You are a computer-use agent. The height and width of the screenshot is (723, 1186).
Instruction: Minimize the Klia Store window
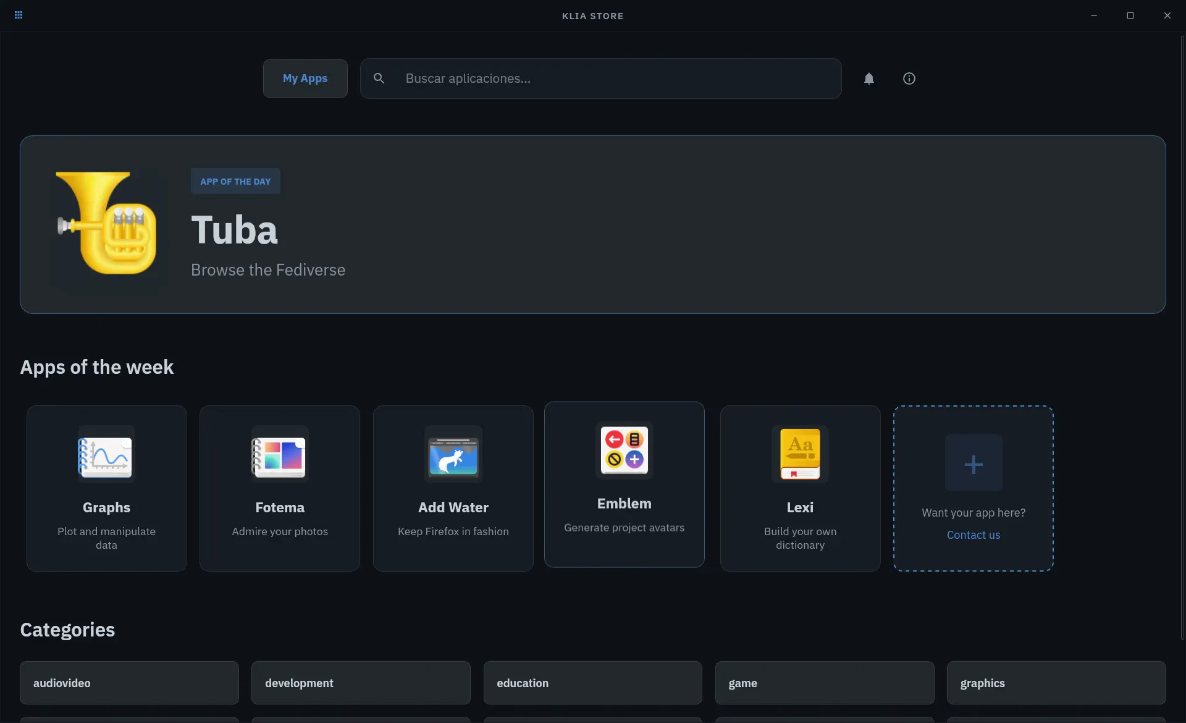[x=1094, y=15]
